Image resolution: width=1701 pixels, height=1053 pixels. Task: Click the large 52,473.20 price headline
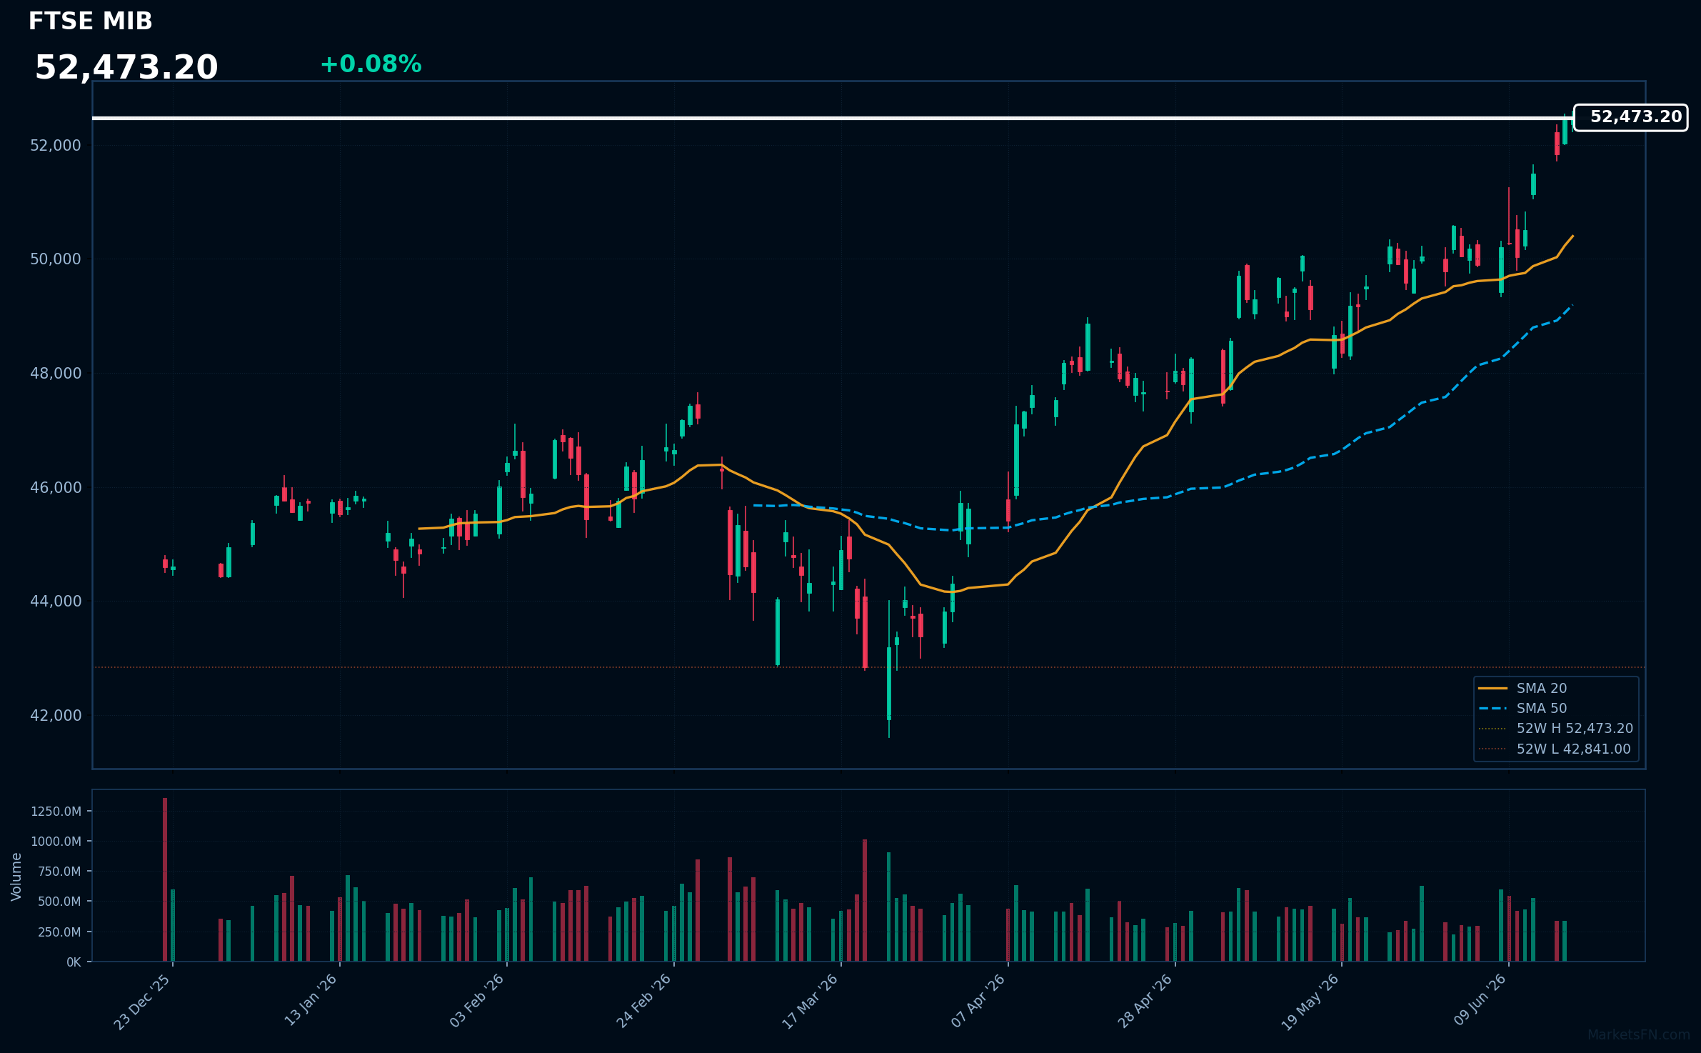point(126,68)
